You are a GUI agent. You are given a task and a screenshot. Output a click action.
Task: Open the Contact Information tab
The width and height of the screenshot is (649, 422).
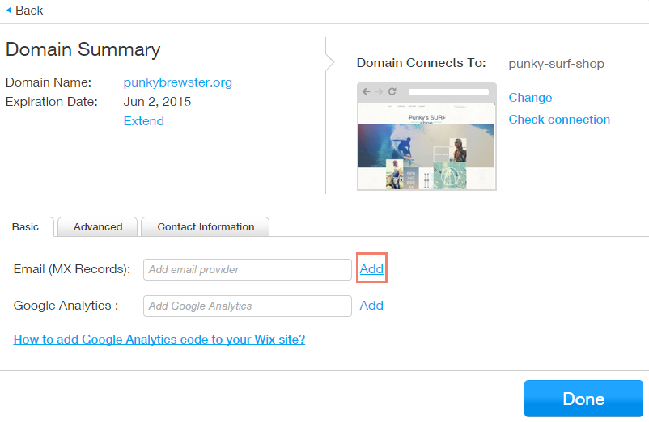click(x=206, y=227)
